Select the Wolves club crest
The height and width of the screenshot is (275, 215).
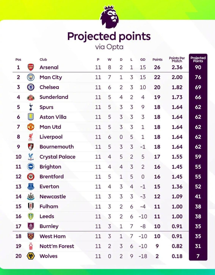click(x=31, y=256)
